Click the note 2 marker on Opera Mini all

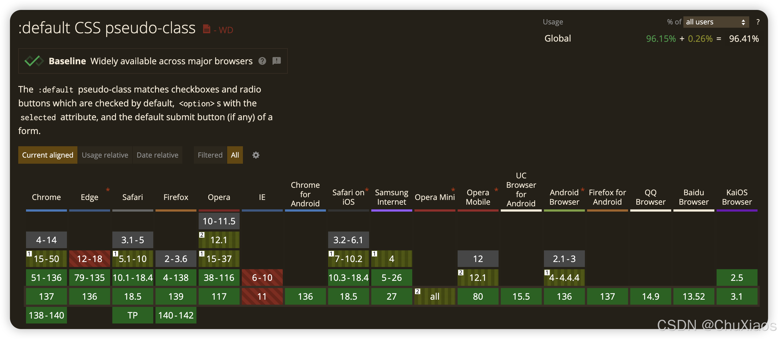417,291
